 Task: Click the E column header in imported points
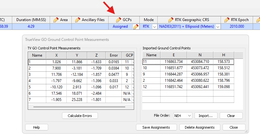pyautogui.click(x=174, y=55)
